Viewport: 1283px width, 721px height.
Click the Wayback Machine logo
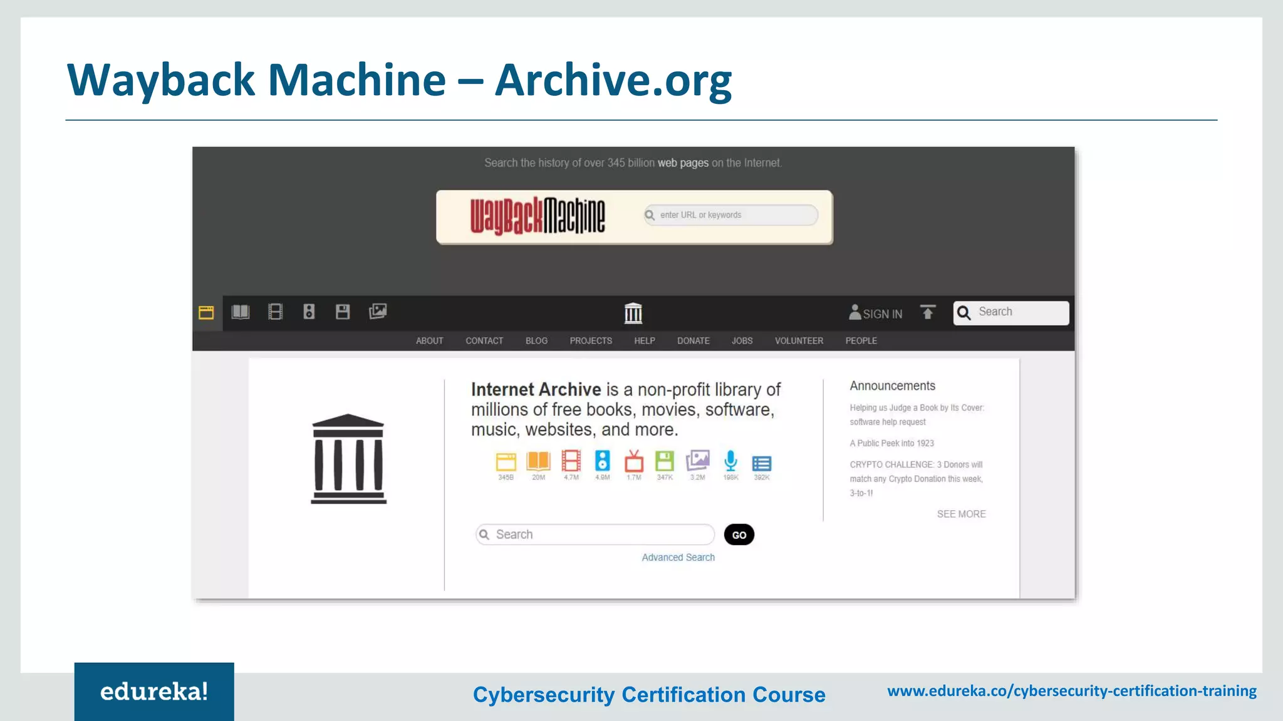538,217
